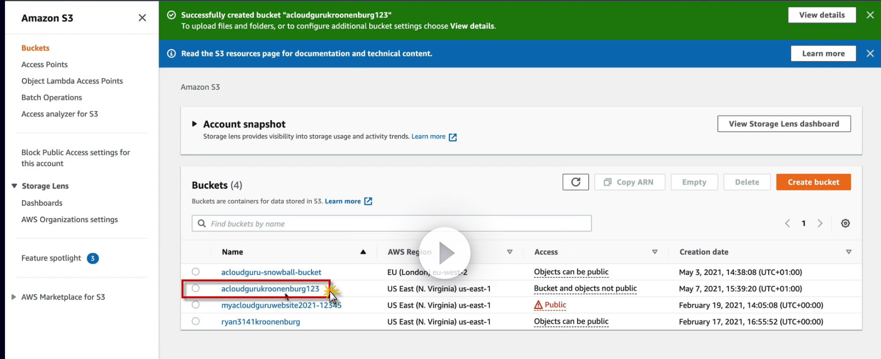The width and height of the screenshot is (881, 359).
Task: Sort buckets by Access column arrow
Action: [x=655, y=252]
